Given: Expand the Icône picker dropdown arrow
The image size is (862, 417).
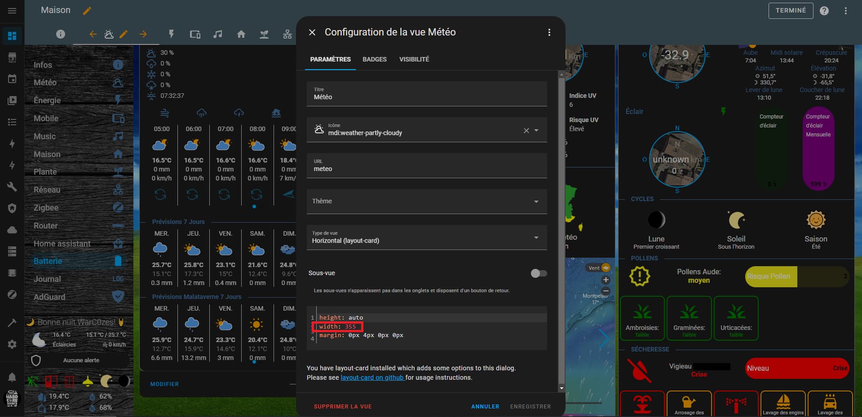Looking at the screenshot, I should (536, 131).
